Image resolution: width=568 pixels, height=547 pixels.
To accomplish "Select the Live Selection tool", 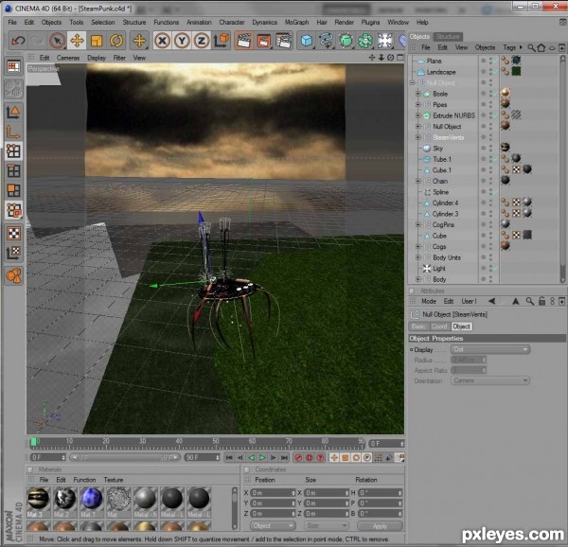I will pyautogui.click(x=57, y=41).
